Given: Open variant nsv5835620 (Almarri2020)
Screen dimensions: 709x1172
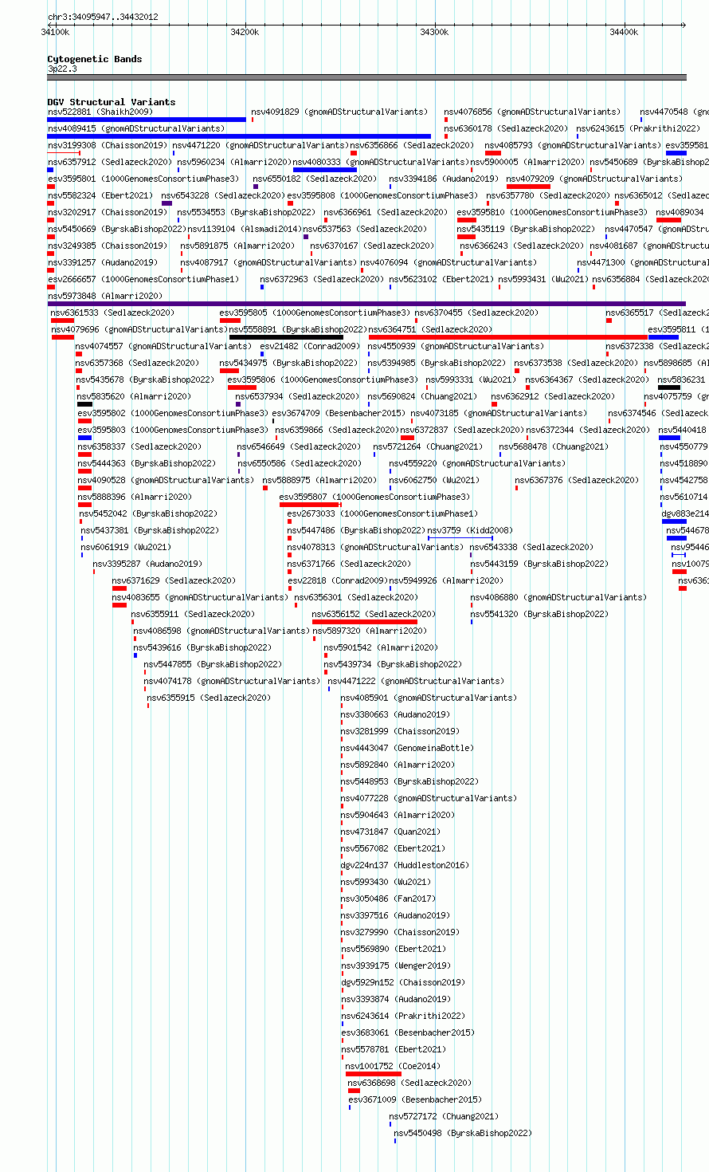Looking at the screenshot, I should point(134,397).
